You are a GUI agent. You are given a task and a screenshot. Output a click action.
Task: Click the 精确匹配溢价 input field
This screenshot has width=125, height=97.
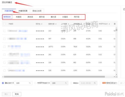[x=122, y=83]
